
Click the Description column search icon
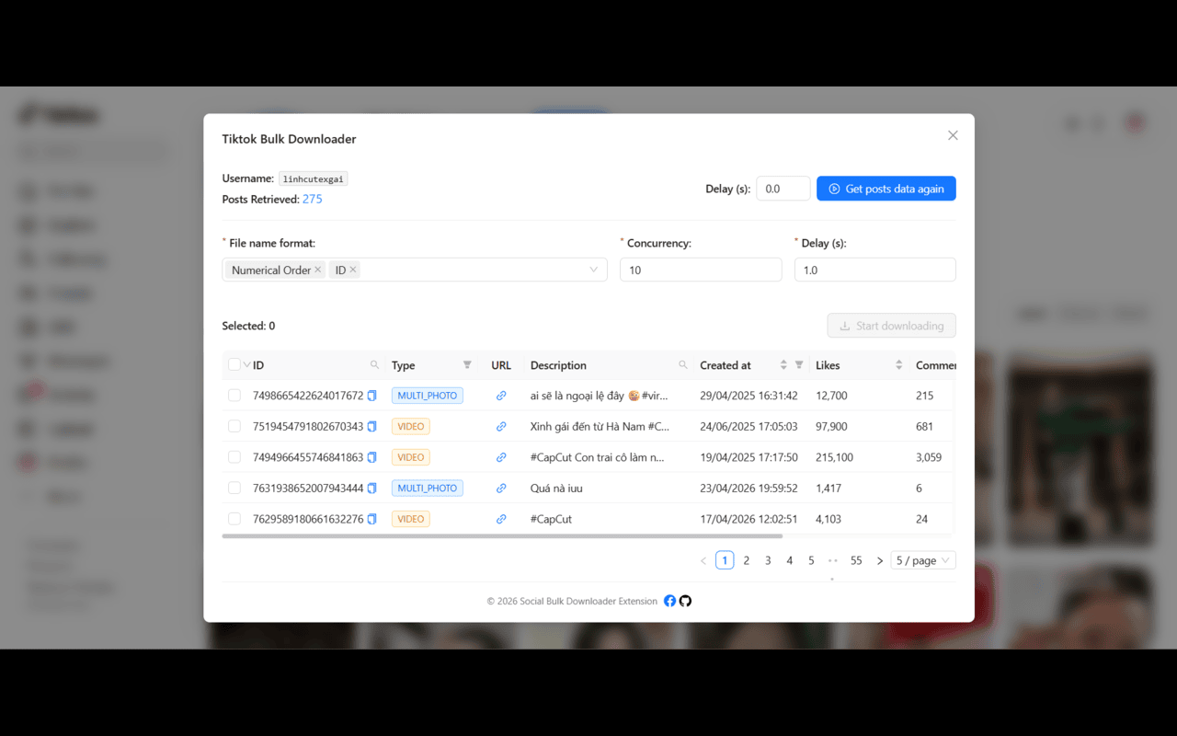[x=683, y=365]
